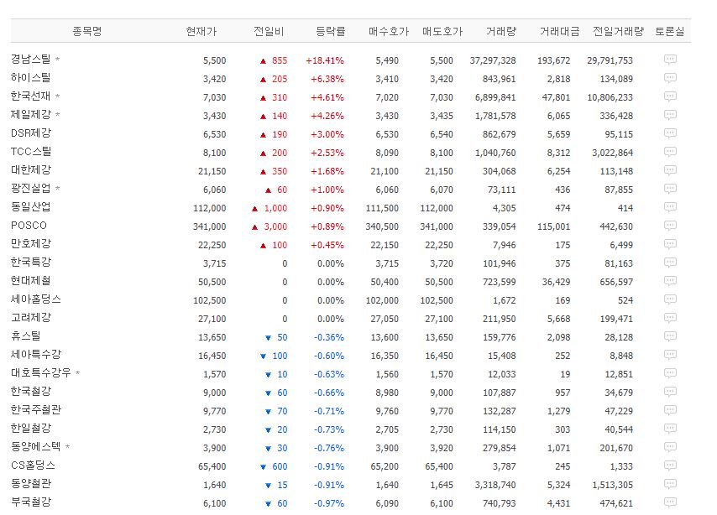Screen dimensions: 717x515
Task: Open the 대호특수강우 stock link
Action: pos(40,373)
